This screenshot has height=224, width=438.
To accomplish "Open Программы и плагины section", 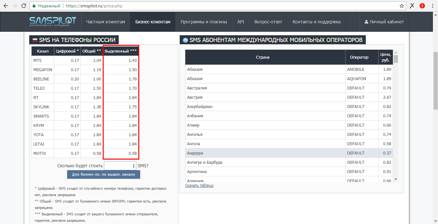I will pos(204,22).
